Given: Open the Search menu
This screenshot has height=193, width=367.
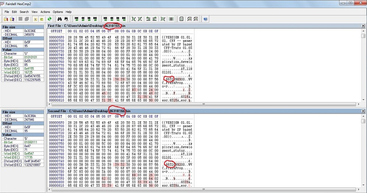Looking at the screenshot, I should (x=24, y=12).
